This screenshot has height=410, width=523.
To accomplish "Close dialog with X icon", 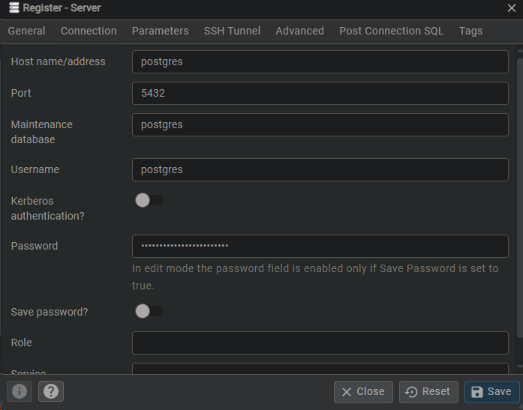I will point(512,8).
